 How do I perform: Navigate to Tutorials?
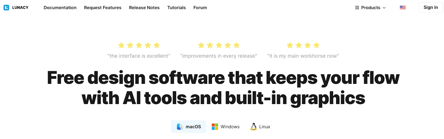coord(176,7)
